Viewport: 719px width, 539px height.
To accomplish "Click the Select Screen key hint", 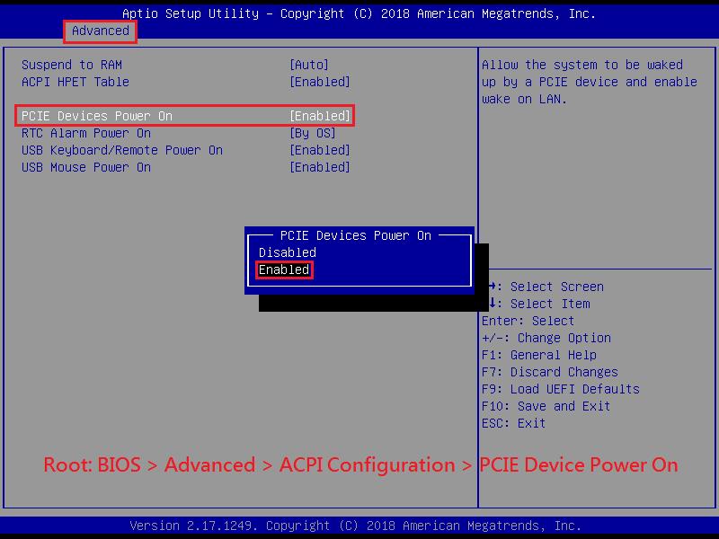I will pos(546,287).
